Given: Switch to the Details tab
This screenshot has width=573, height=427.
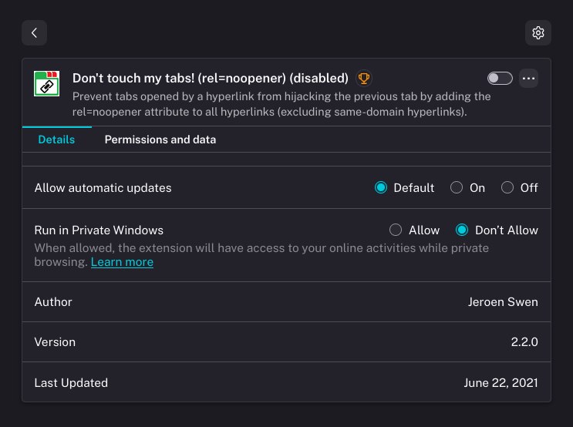Looking at the screenshot, I should [x=56, y=140].
